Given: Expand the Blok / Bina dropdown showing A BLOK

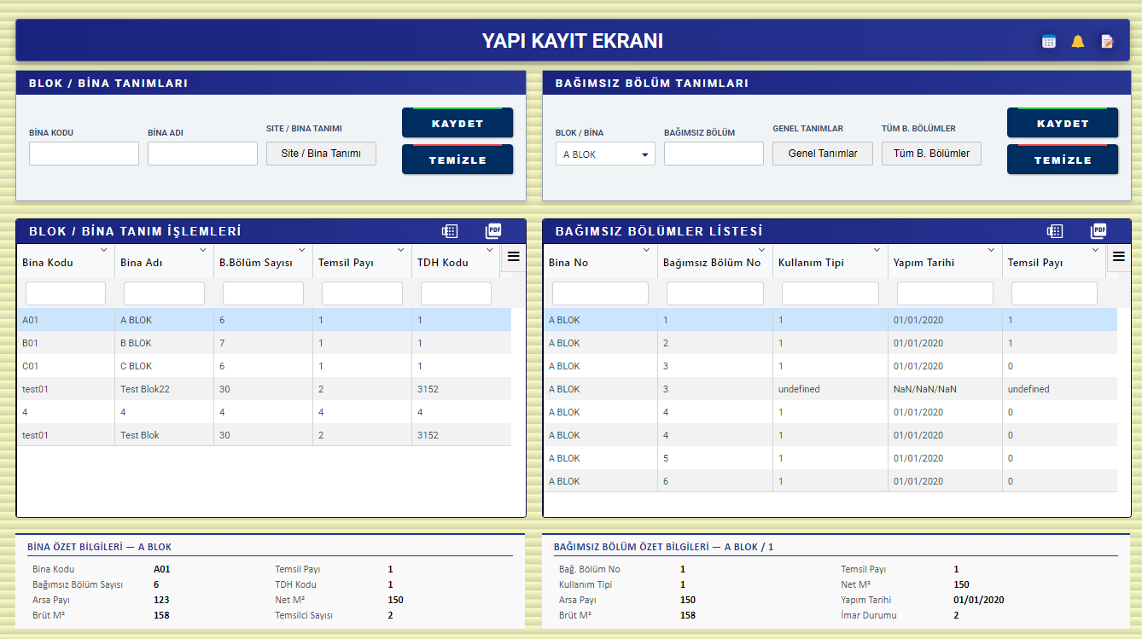Looking at the screenshot, I should (605, 154).
